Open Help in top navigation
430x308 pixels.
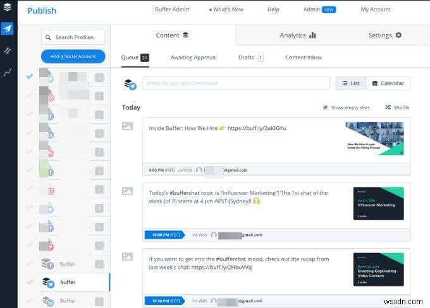(273, 9)
